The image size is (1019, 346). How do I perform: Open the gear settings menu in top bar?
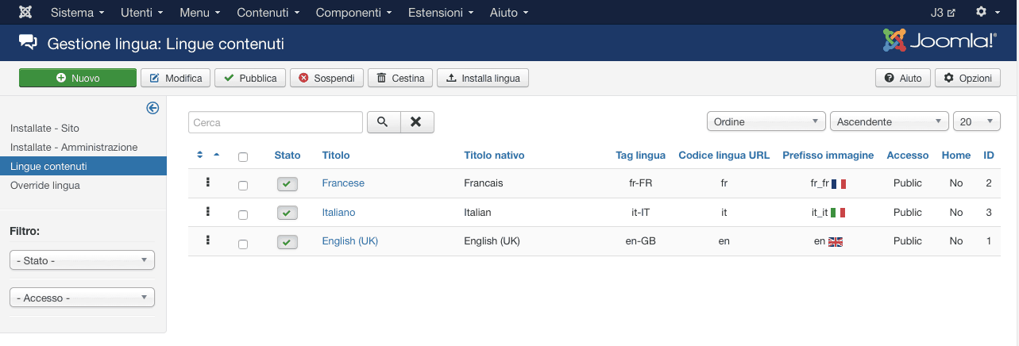point(986,13)
